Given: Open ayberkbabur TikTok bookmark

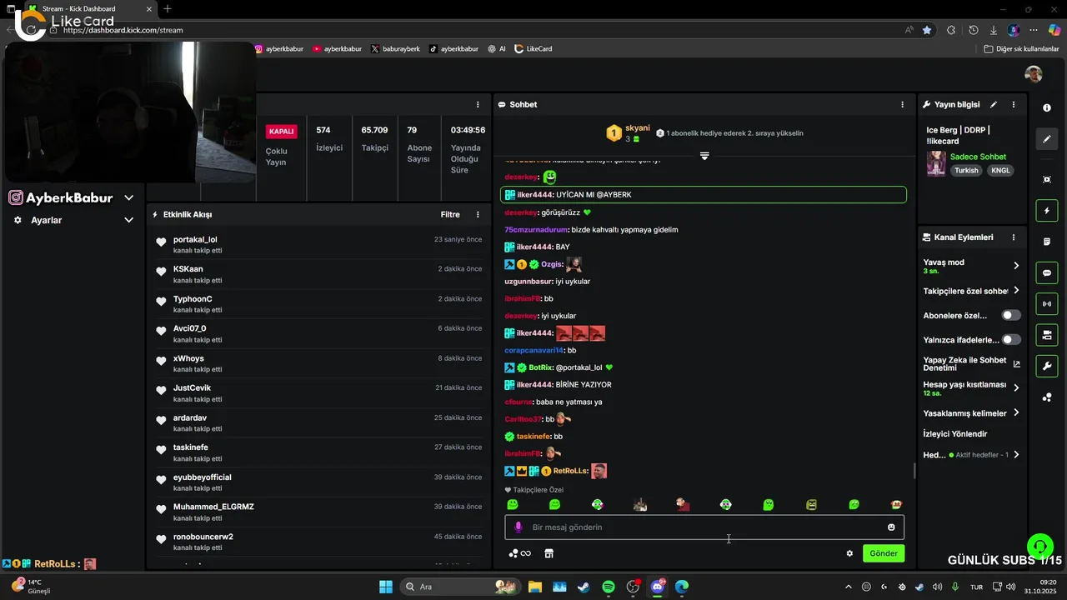Looking at the screenshot, I should [454, 49].
